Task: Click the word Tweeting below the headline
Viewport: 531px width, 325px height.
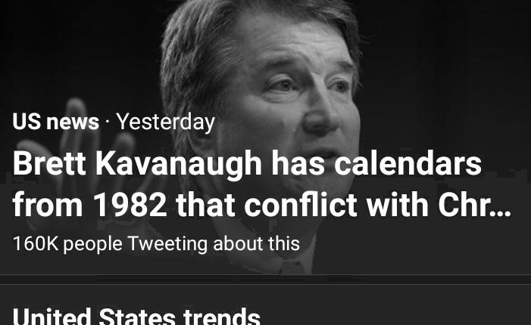Action: click(x=167, y=244)
